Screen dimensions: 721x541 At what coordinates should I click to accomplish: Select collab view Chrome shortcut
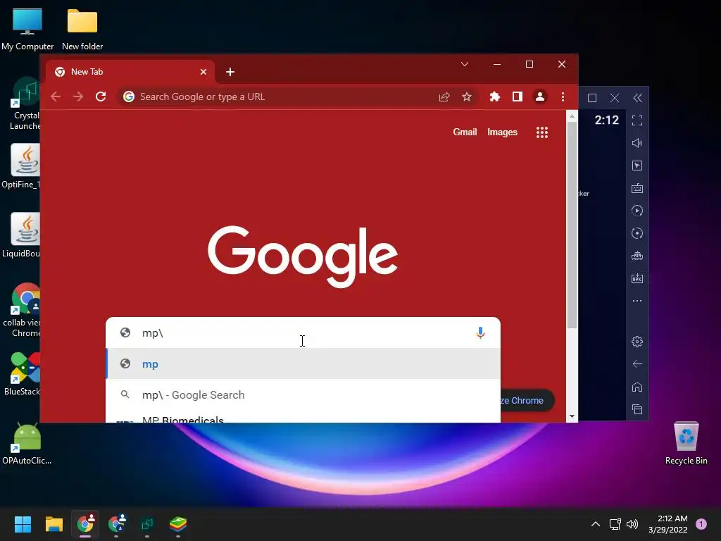[22, 310]
